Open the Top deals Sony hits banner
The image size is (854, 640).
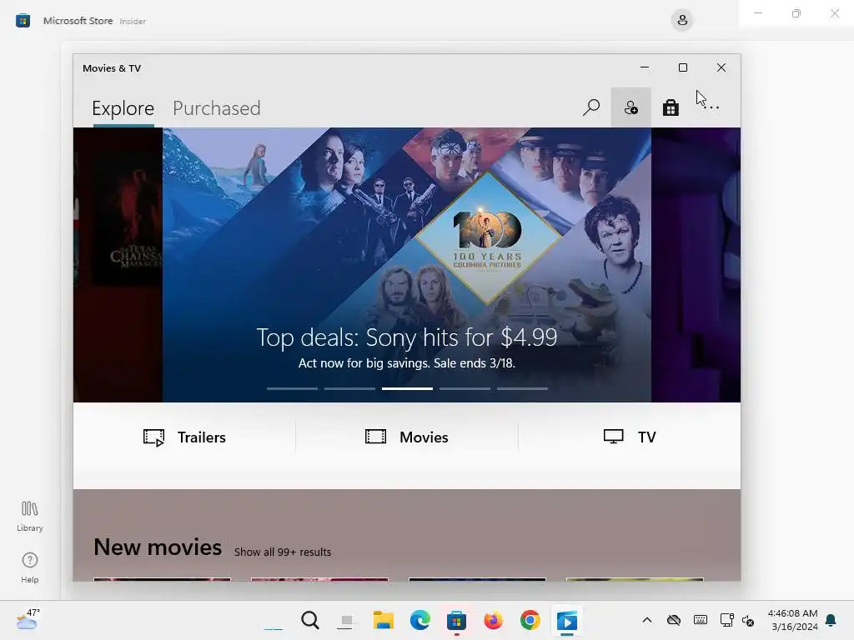click(407, 265)
